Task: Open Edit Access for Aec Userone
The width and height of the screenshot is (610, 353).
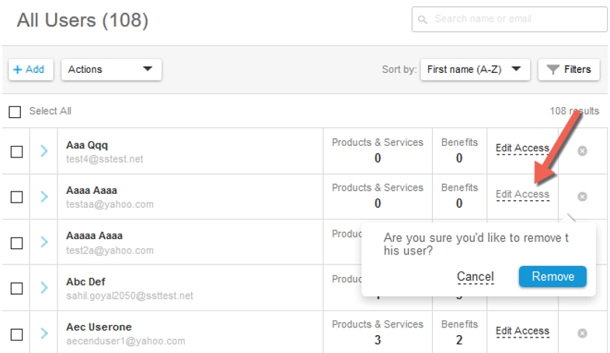Action: click(522, 331)
